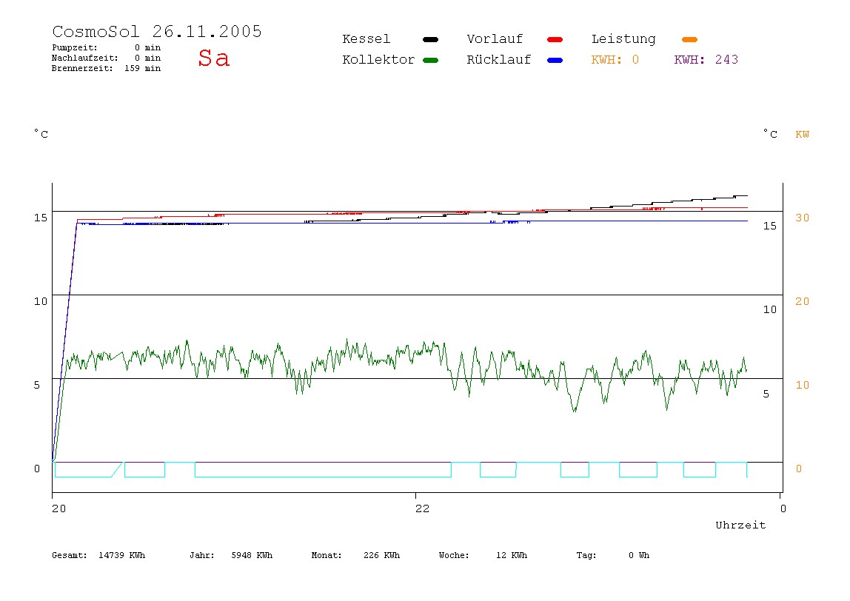Image resolution: width=850 pixels, height=601 pixels.
Task: Select the right axis "°C" unit label
Action: (770, 134)
